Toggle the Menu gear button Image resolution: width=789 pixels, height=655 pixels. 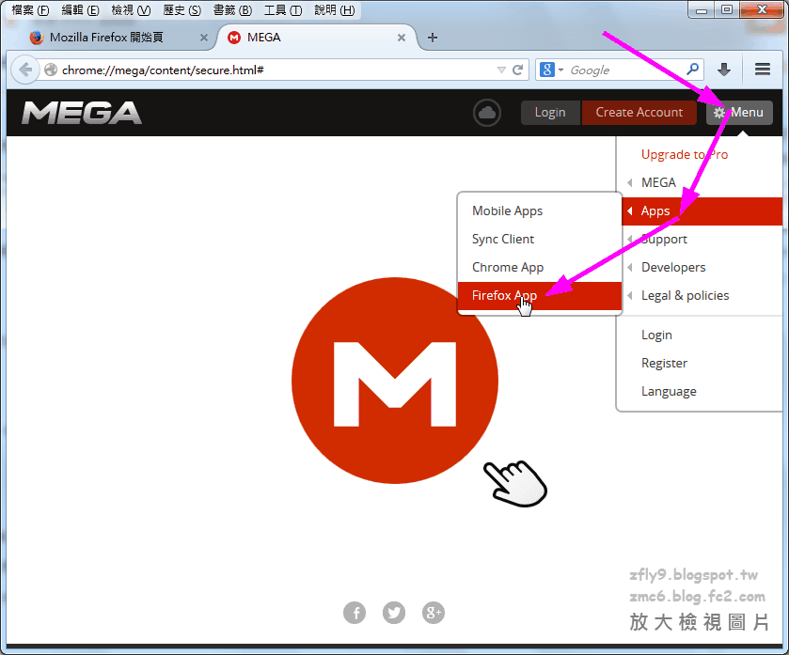pyautogui.click(x=739, y=113)
